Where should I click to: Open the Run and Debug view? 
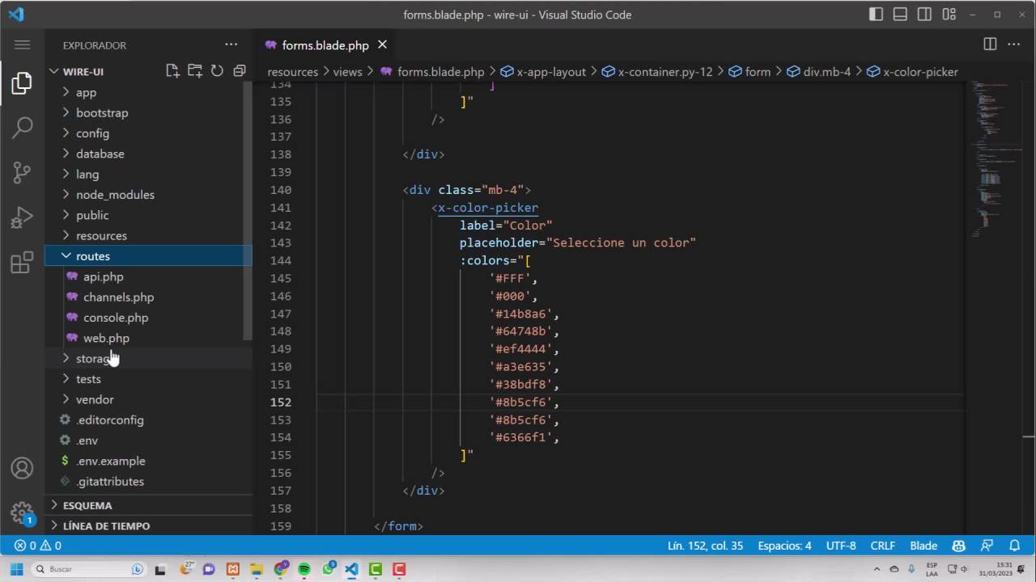22,217
